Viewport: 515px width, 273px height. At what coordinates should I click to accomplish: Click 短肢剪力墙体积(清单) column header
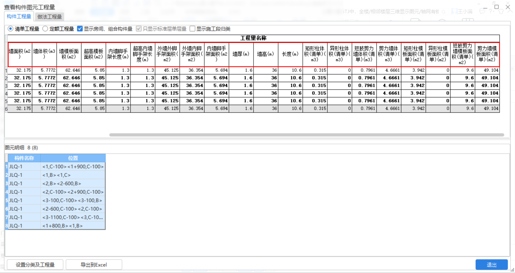pyautogui.click(x=364, y=54)
